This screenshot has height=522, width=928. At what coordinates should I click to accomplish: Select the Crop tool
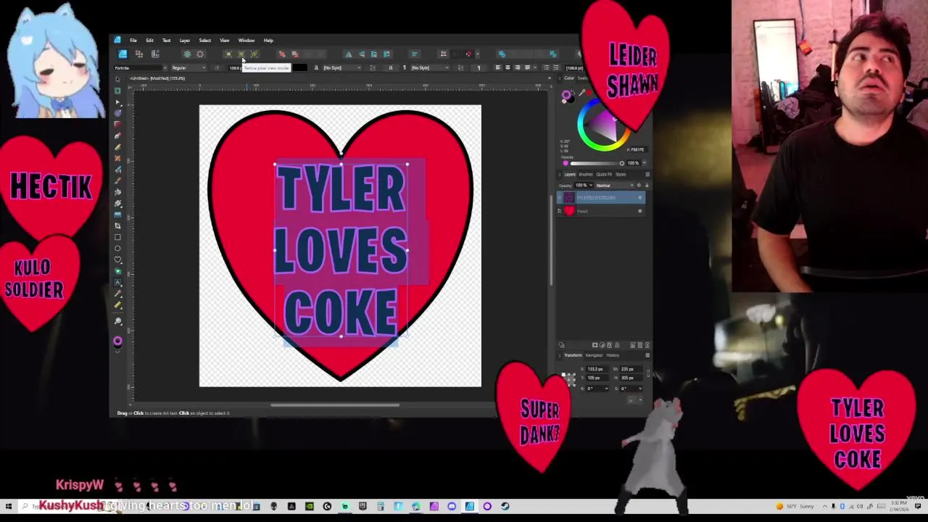click(x=117, y=225)
